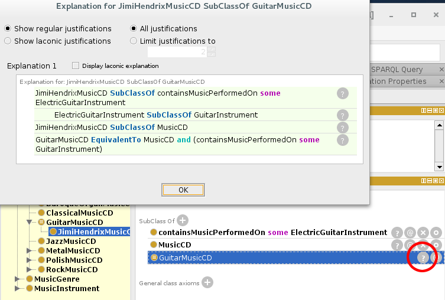Add a new SubClass Of entry

(x=183, y=220)
